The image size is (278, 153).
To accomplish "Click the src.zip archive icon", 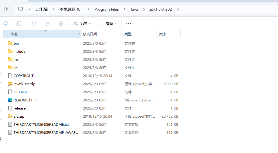I will [10, 116].
